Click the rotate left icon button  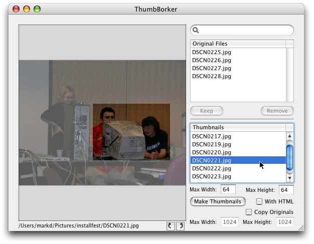pyautogui.click(x=171, y=226)
